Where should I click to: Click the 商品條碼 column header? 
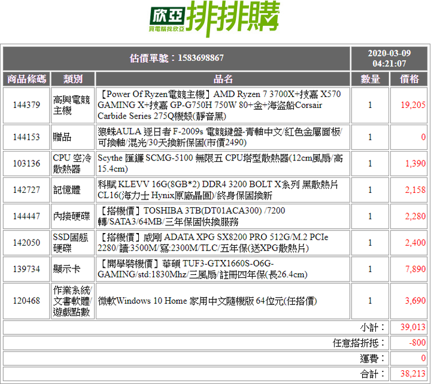(x=26, y=79)
